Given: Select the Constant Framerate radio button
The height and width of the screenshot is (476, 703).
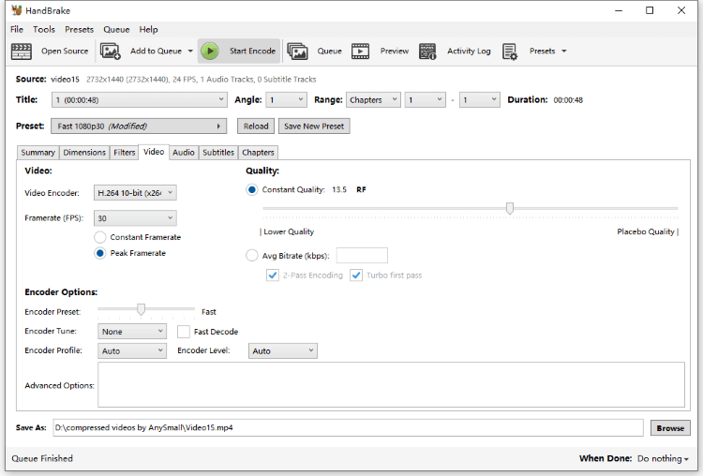Looking at the screenshot, I should pos(100,237).
